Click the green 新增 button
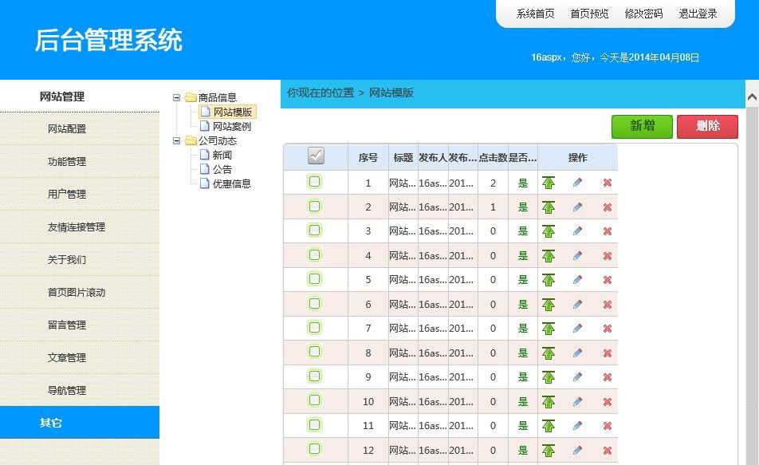The height and width of the screenshot is (465, 759). pyautogui.click(x=642, y=126)
